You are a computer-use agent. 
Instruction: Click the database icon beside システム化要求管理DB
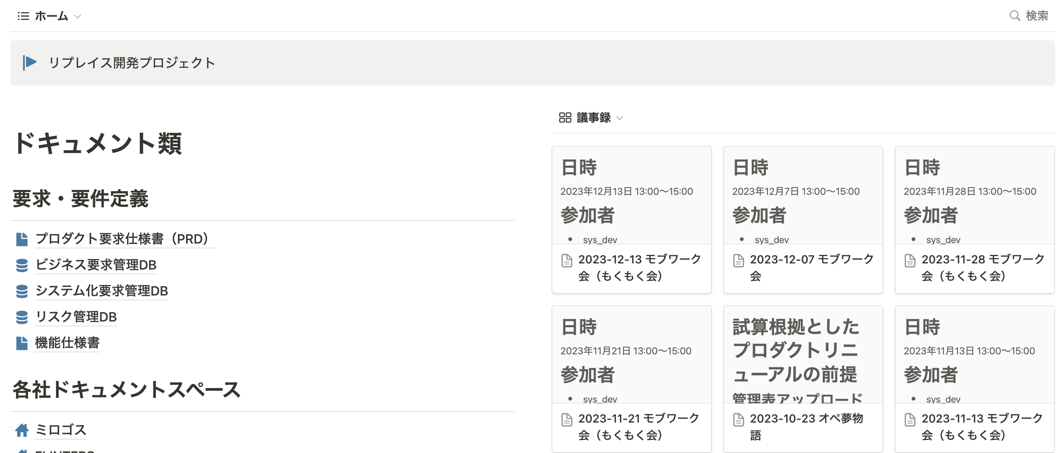click(22, 291)
